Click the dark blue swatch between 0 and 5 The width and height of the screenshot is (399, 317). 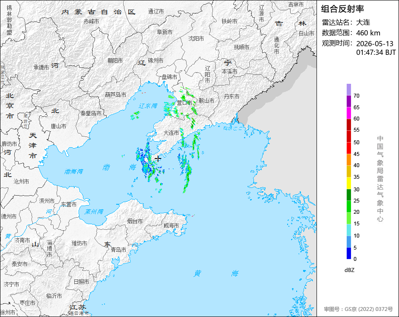(x=349, y=254)
